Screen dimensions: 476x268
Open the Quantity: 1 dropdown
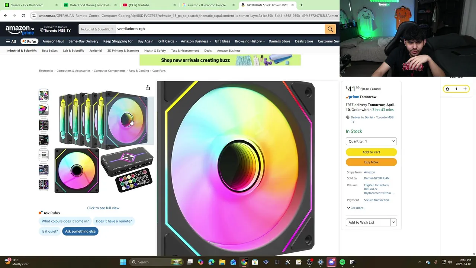371,141
